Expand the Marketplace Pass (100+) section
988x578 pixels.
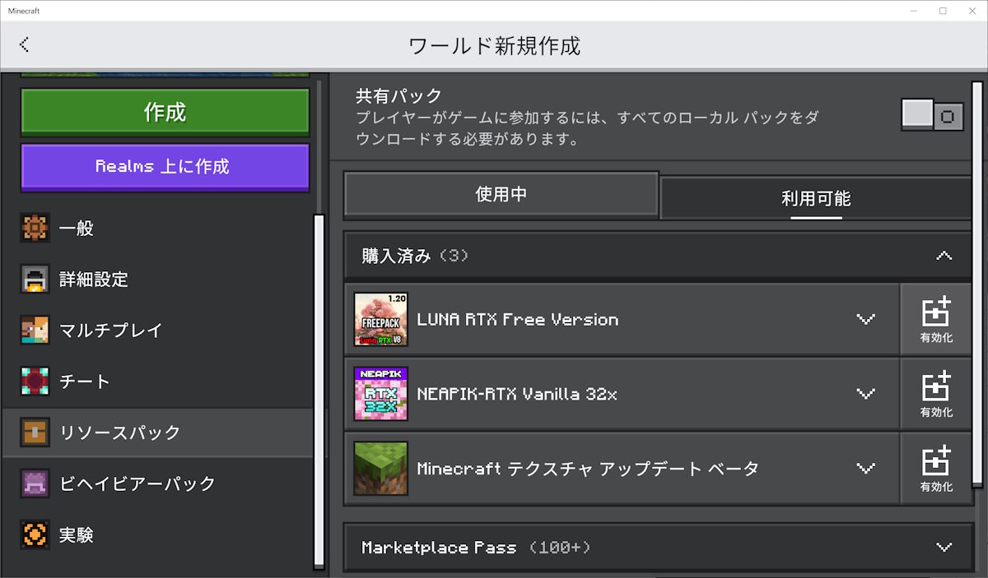[x=659, y=548]
